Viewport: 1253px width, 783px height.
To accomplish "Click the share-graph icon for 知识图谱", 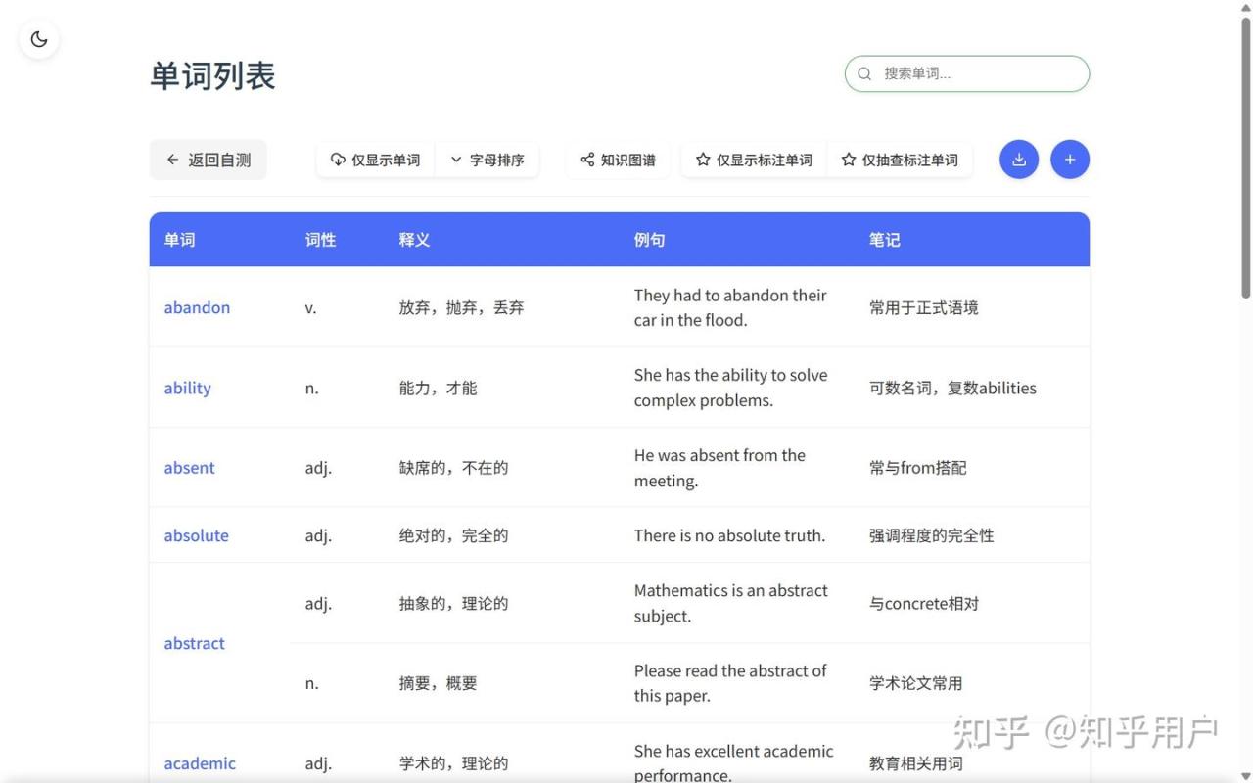I will coord(587,160).
